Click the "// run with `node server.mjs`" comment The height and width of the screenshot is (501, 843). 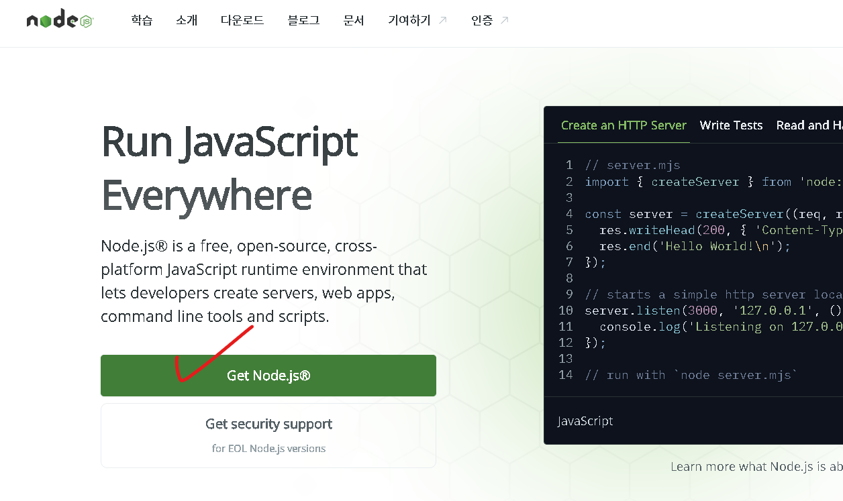(691, 375)
